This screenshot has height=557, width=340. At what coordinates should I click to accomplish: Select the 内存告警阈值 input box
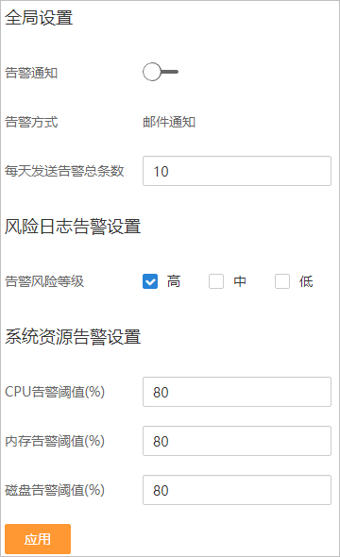click(237, 441)
